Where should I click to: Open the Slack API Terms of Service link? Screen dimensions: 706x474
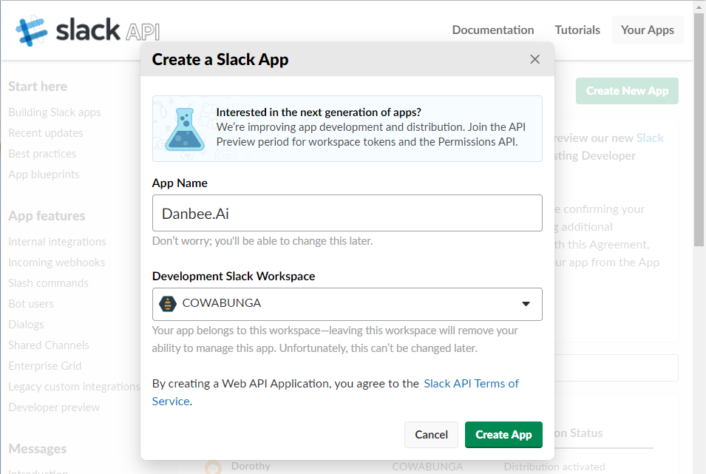(x=471, y=384)
